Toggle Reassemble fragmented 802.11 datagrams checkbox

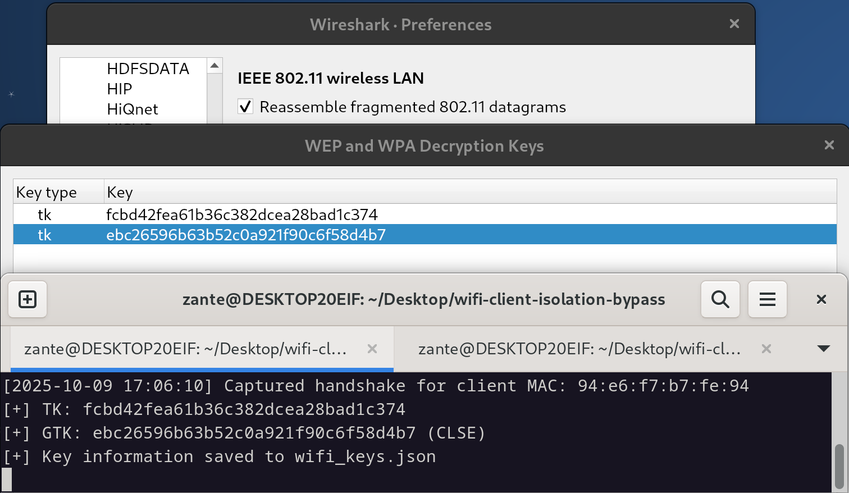point(245,107)
